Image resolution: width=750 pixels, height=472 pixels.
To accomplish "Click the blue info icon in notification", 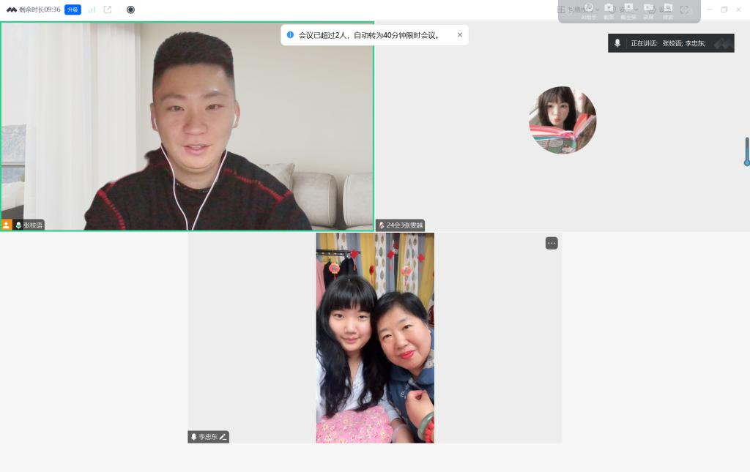I will (x=290, y=35).
